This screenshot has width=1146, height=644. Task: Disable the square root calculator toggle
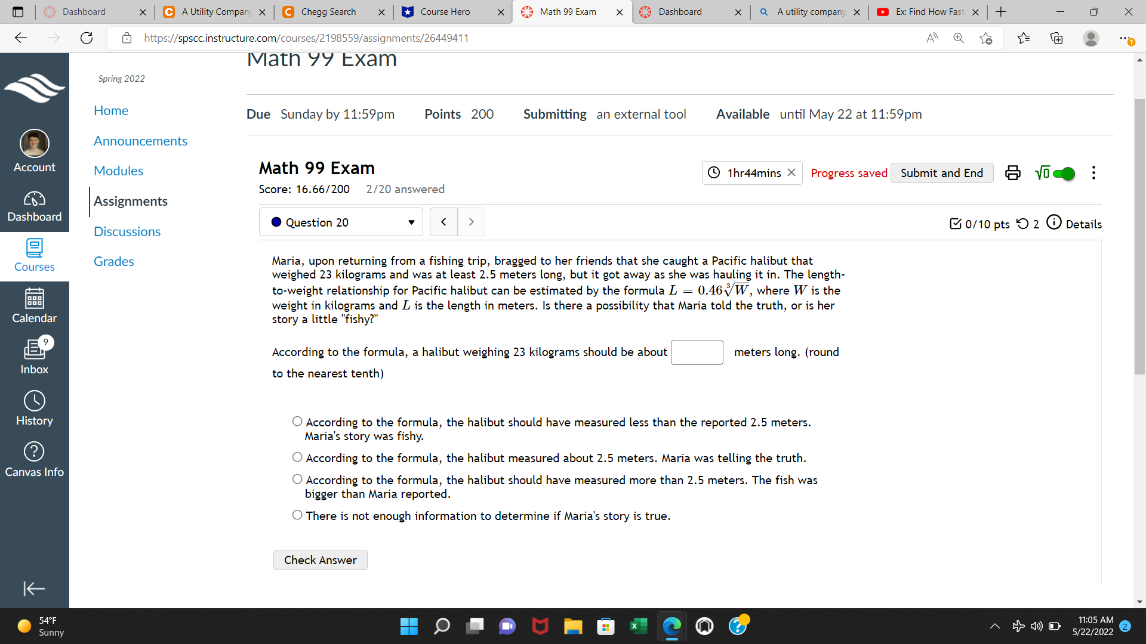1064,173
